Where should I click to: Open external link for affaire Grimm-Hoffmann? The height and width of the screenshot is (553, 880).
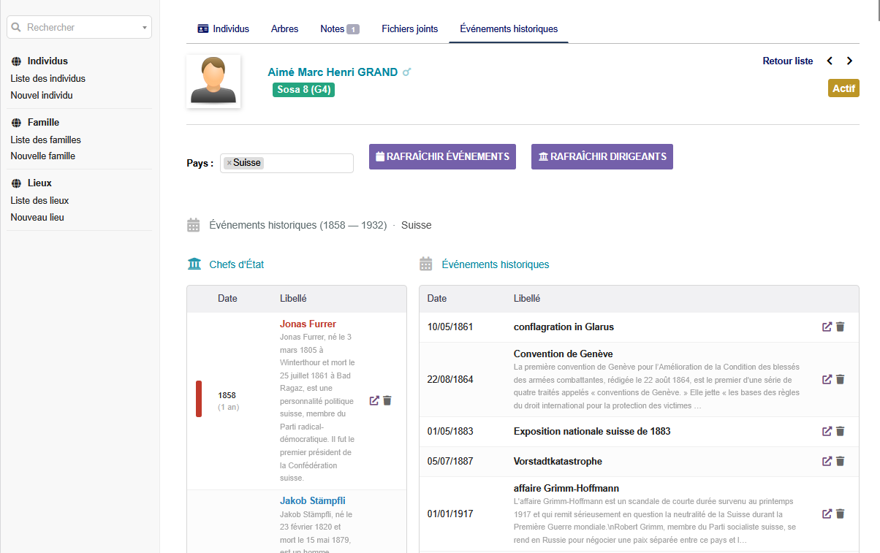click(x=827, y=514)
